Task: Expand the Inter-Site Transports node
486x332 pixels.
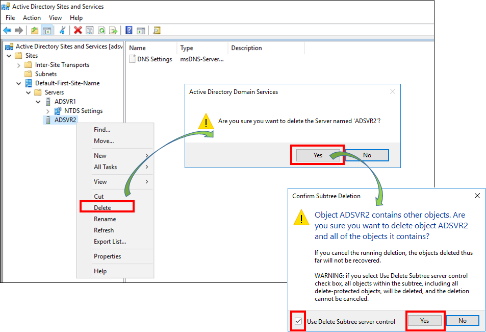Action: coord(18,65)
